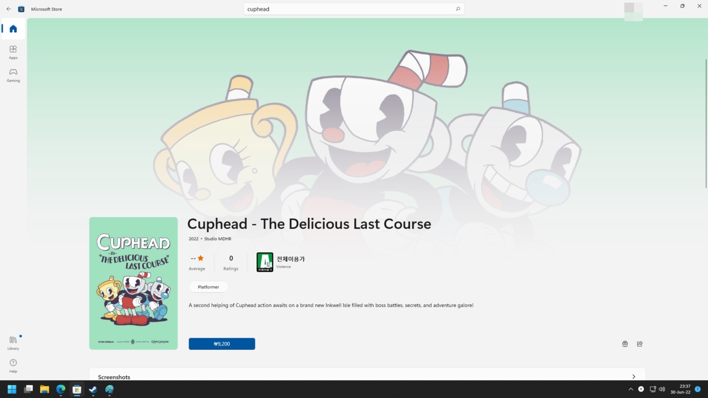
Task: Open the user profile avatar
Action: [633, 11]
